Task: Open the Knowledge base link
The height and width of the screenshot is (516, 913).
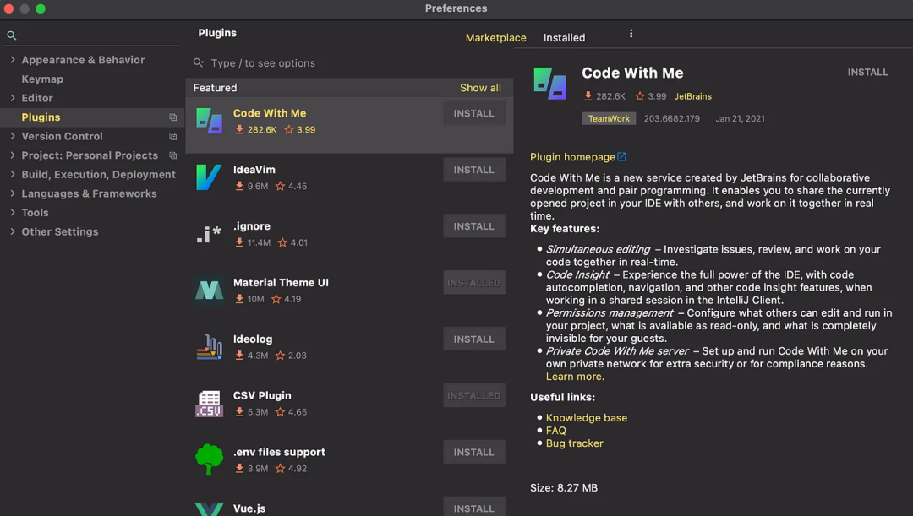Action: (587, 418)
